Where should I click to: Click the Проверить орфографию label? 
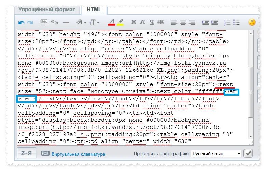pos(161,154)
